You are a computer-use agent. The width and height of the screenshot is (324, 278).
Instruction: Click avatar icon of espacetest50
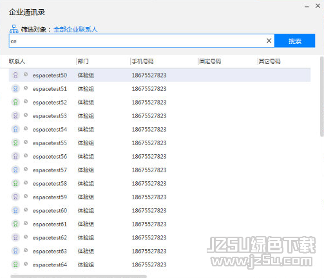click(x=15, y=75)
